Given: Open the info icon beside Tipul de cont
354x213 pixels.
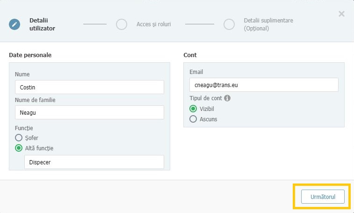Looking at the screenshot, I should [x=227, y=98].
